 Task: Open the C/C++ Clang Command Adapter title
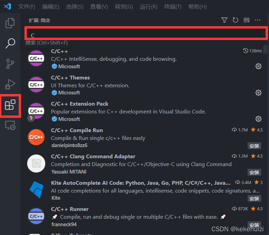pos(93,156)
